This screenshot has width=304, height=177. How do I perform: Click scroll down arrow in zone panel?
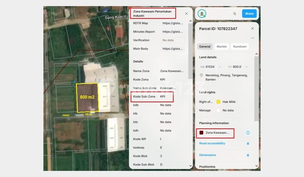pyautogui.click(x=190, y=166)
